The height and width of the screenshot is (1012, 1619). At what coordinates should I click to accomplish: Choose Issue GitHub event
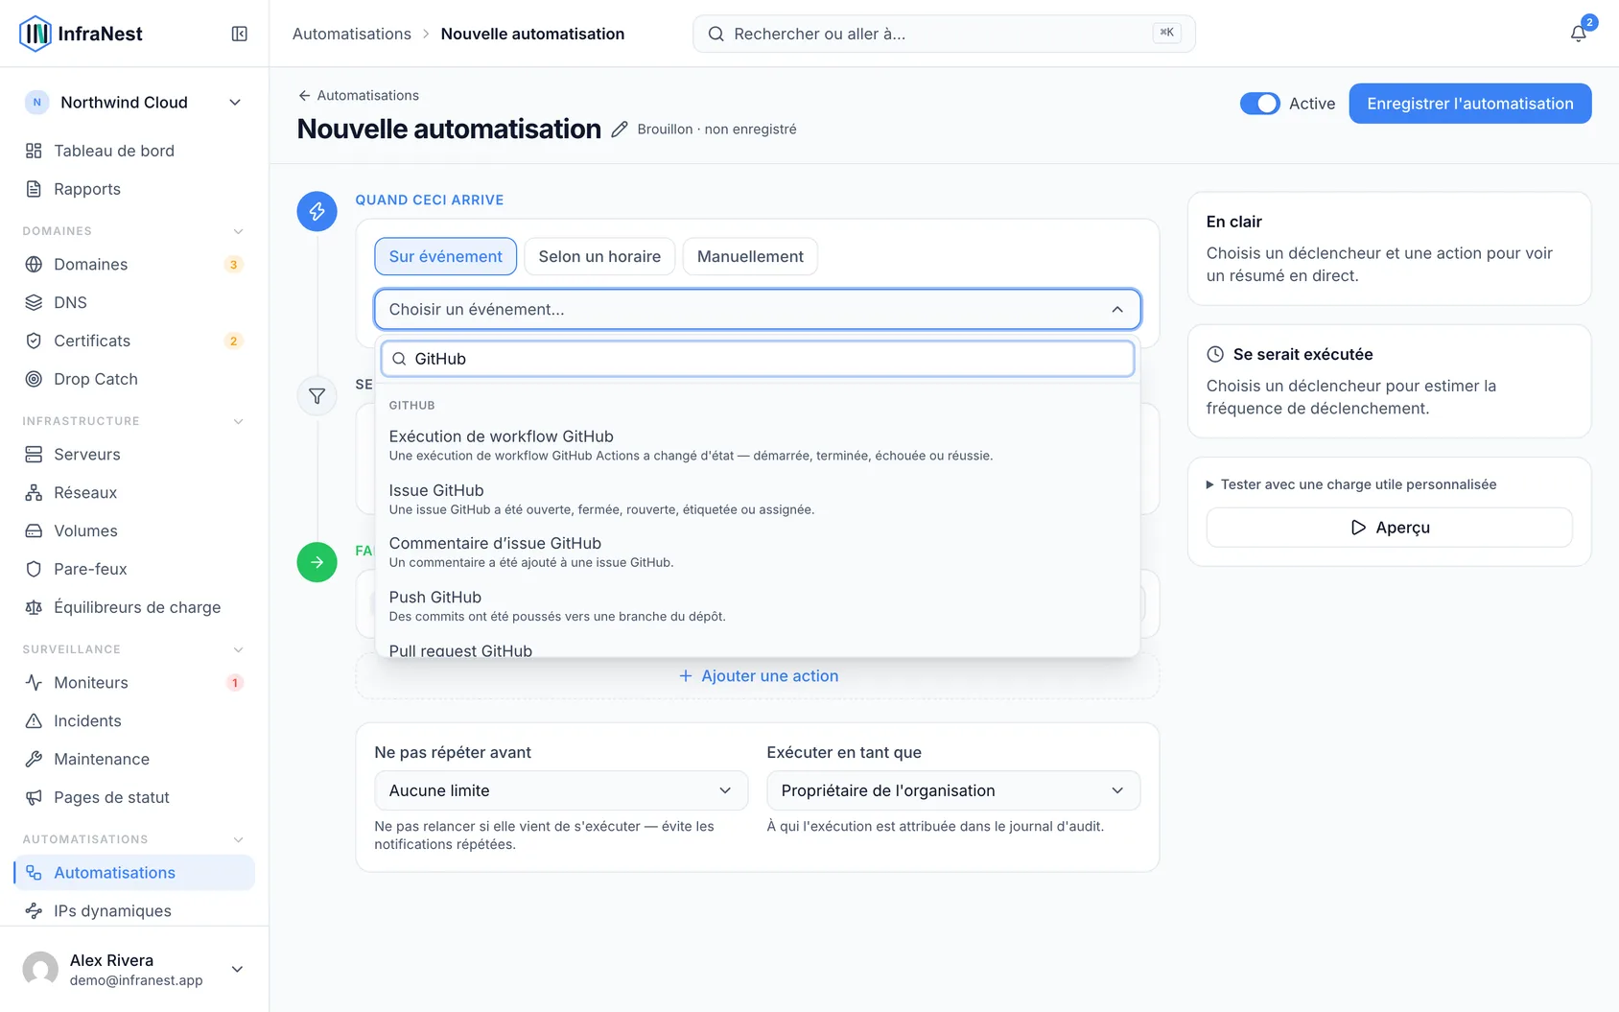click(757, 499)
